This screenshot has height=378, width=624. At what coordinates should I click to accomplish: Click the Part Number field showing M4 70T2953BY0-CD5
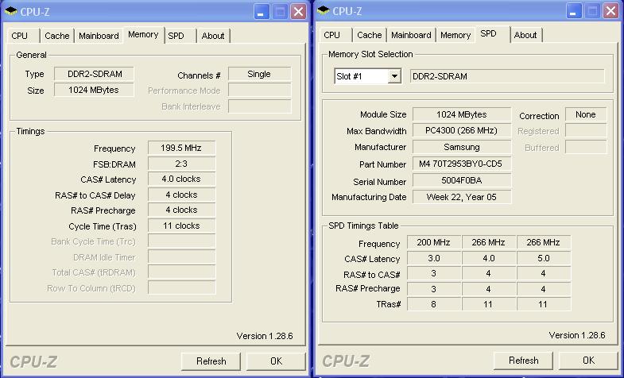(462, 164)
